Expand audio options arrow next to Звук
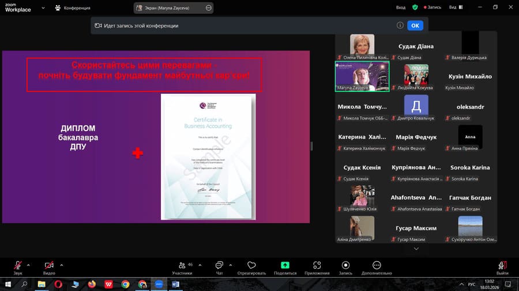The image size is (519, 291). point(29,265)
